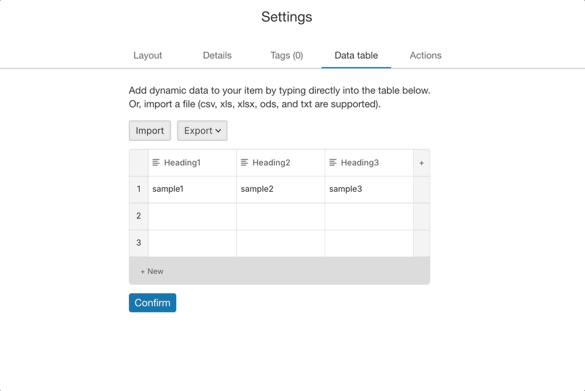Select the cell containing sample3
This screenshot has height=391, width=585.
(369, 189)
